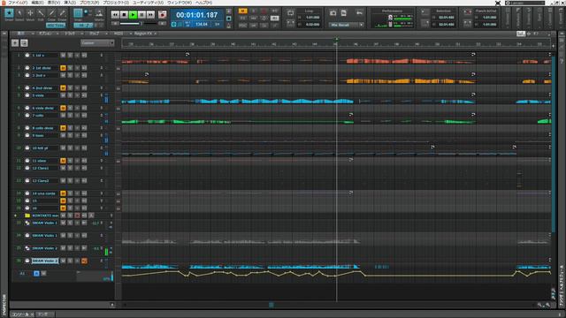The width and height of the screenshot is (566, 318).
Task: Mute the 1 1st v track
Action: [63, 55]
